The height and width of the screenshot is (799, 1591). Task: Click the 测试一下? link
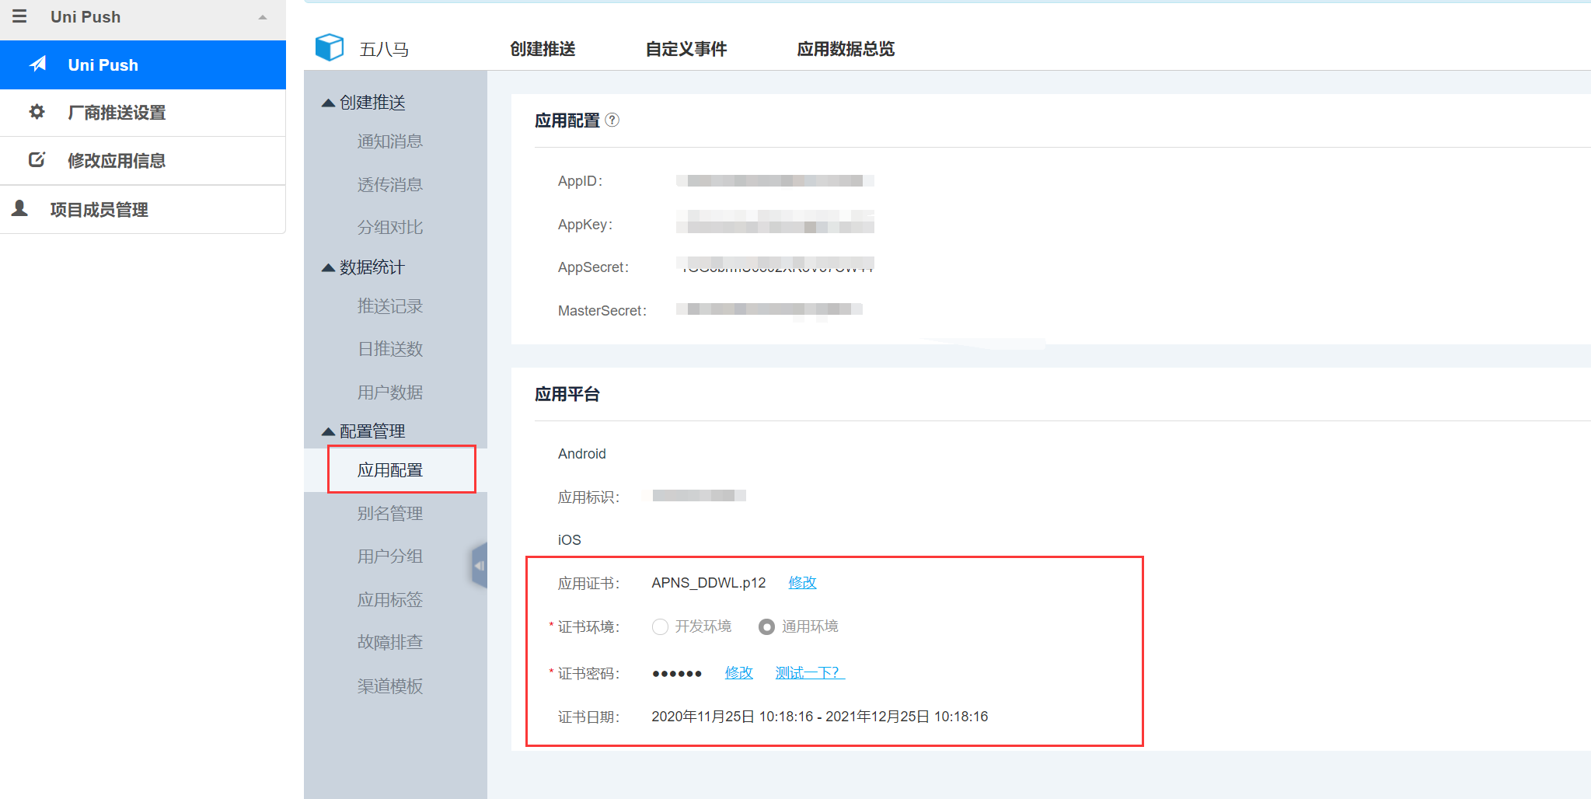pos(810,673)
